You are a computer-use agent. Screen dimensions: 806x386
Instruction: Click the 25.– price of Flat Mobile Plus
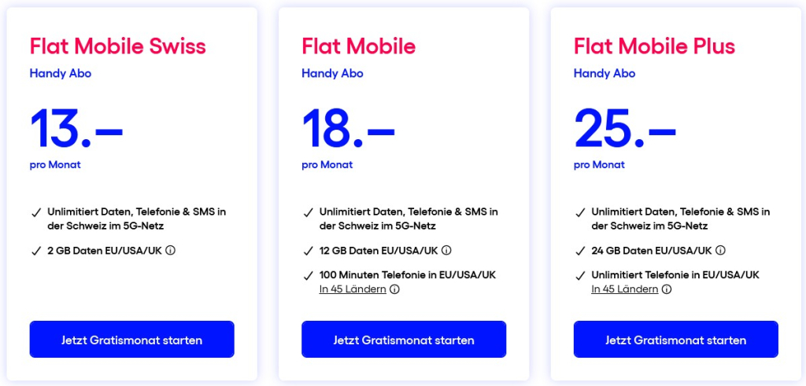624,129
